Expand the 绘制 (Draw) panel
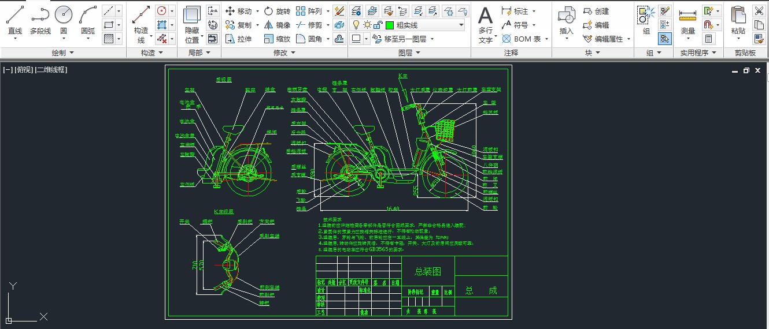The width and height of the screenshot is (769, 329). pyautogui.click(x=63, y=53)
